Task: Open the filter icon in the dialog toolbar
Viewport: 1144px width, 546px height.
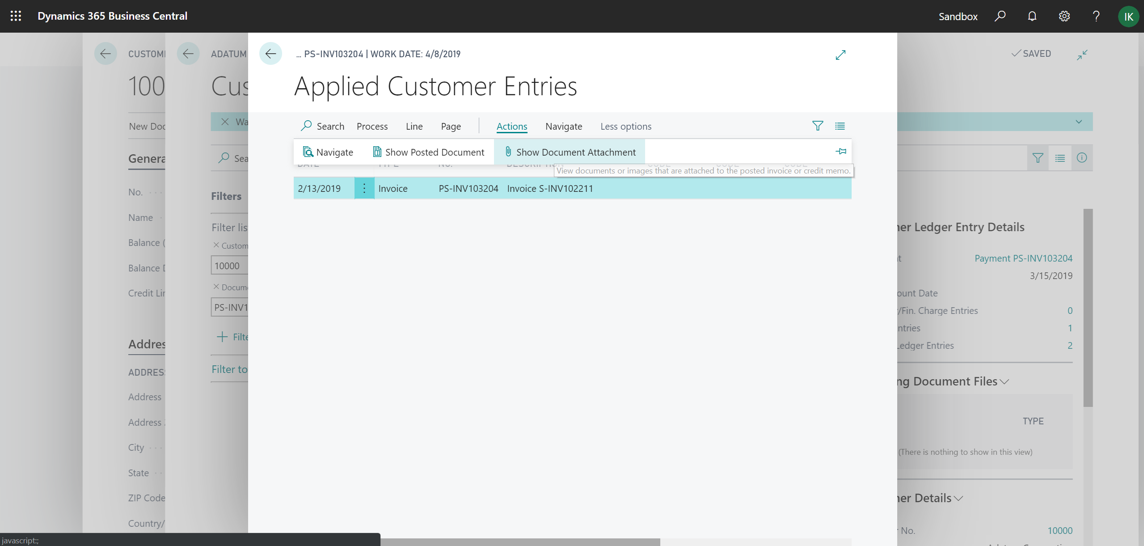Action: pyautogui.click(x=817, y=126)
